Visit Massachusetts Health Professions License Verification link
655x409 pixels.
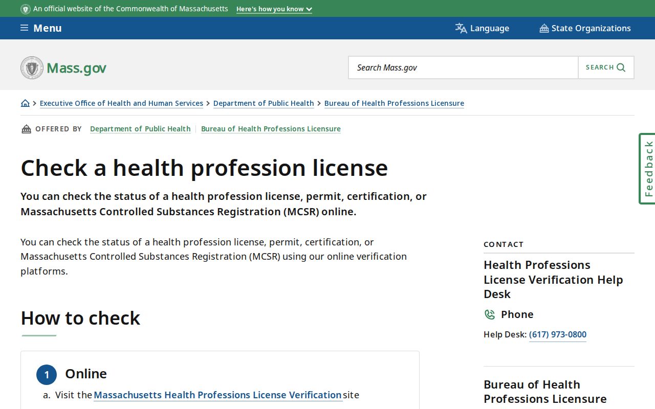coord(217,395)
